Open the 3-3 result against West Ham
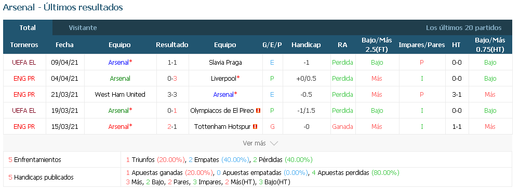The width and height of the screenshot is (519, 192). (x=172, y=94)
